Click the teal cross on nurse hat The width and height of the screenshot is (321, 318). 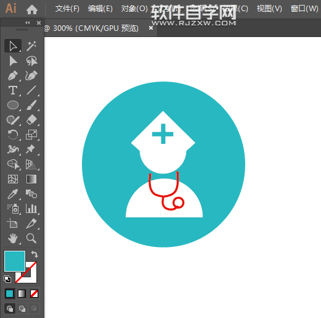(163, 134)
